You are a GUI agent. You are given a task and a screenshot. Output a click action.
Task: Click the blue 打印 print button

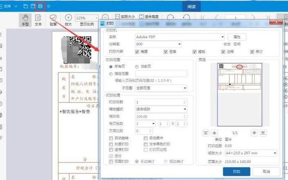coord(237,172)
